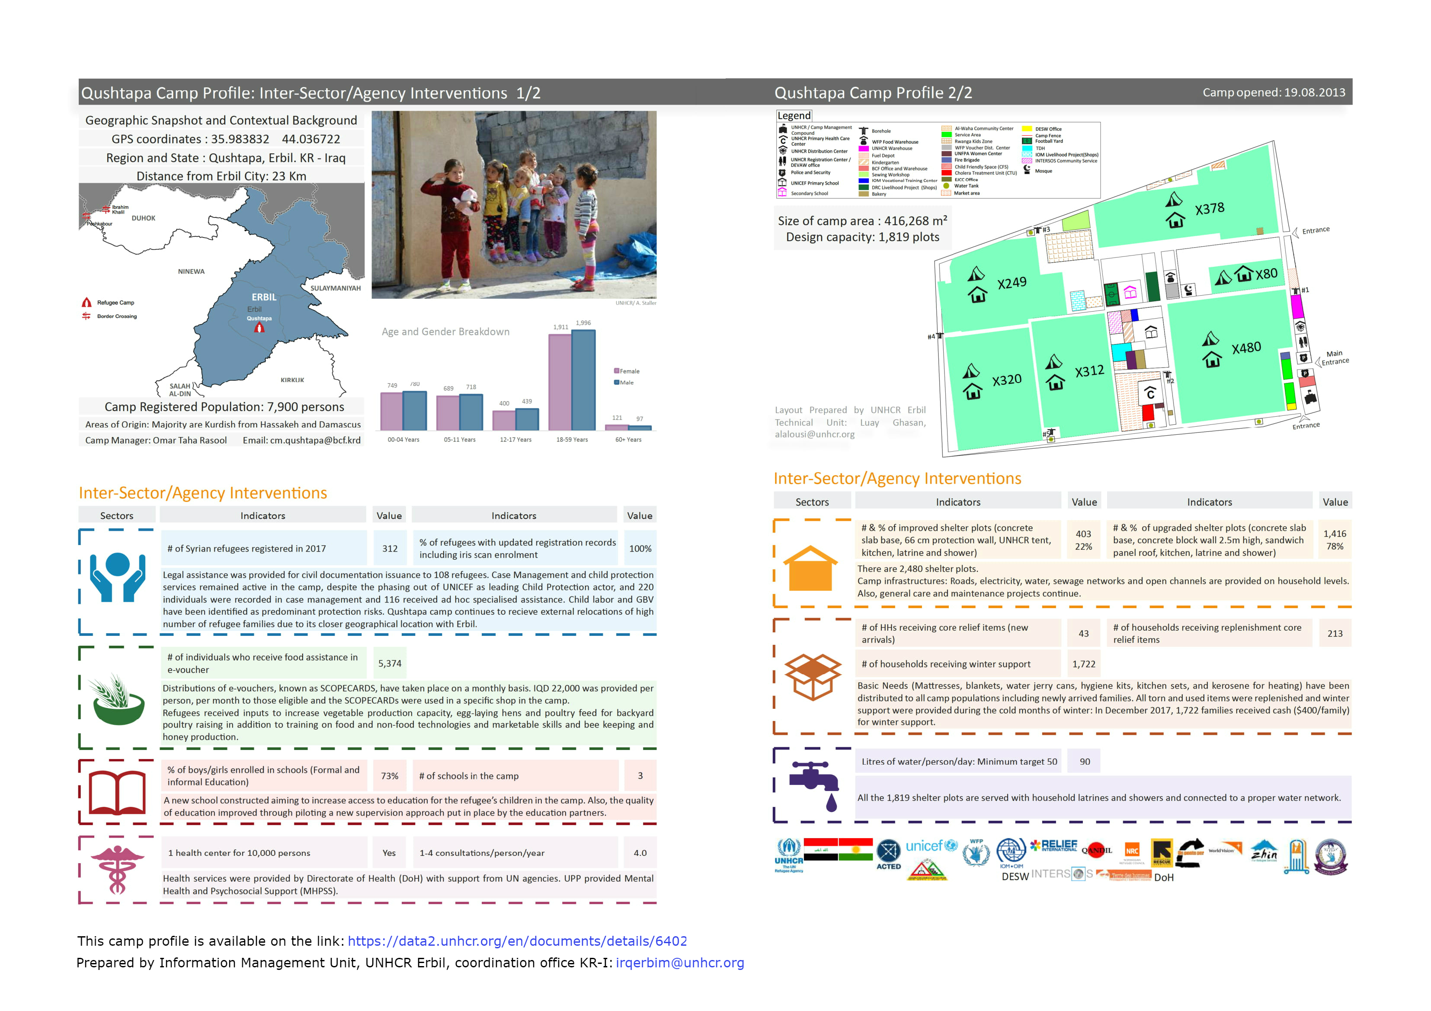
Task: Click the open box relief items icon
Action: coord(813,677)
